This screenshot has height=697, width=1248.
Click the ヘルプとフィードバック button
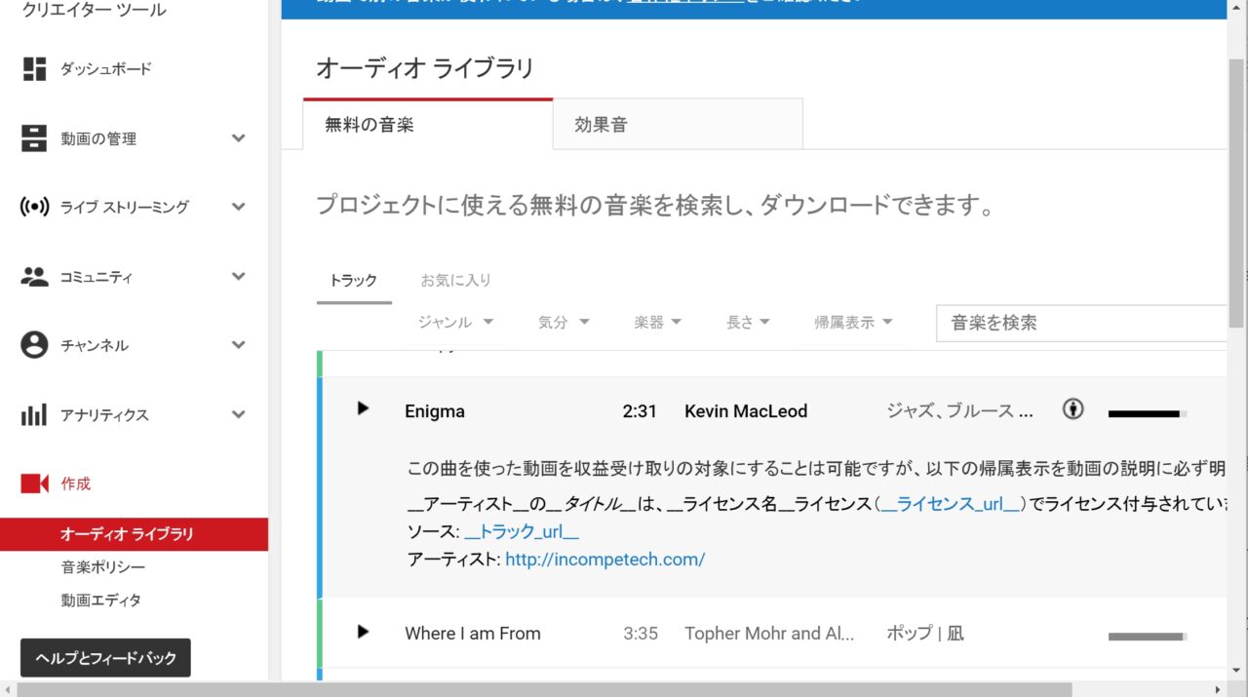pos(105,658)
